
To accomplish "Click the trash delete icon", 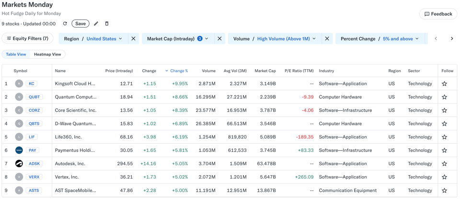I will [107, 23].
